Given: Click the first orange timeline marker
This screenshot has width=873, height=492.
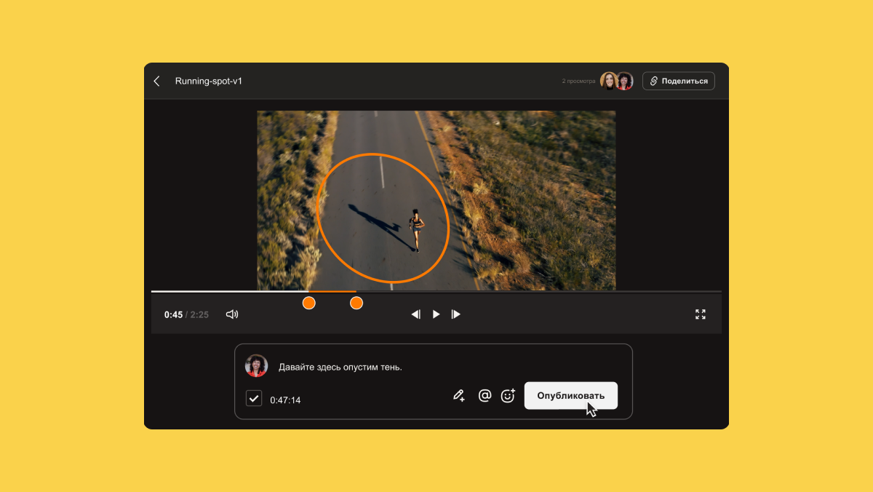Looking at the screenshot, I should [309, 303].
